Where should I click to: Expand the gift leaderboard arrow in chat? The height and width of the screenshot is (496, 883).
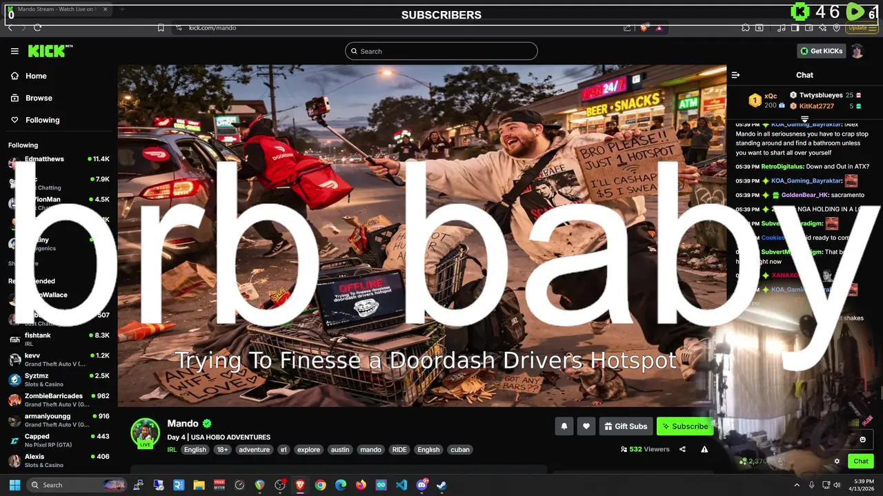804,119
